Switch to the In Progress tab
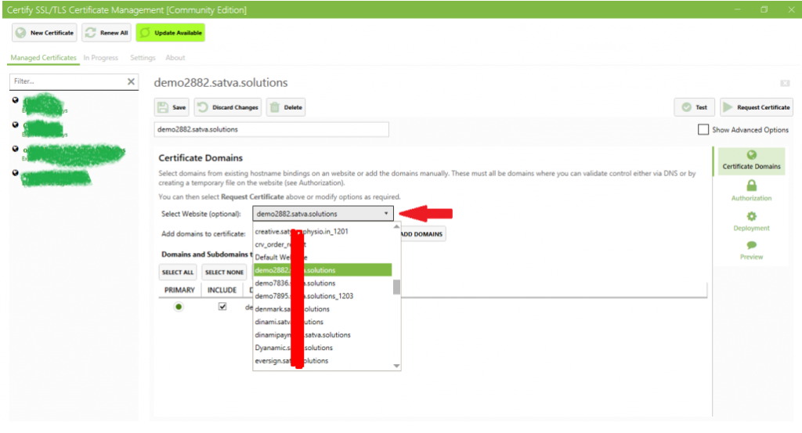Screen dimensions: 802x433 tap(101, 58)
